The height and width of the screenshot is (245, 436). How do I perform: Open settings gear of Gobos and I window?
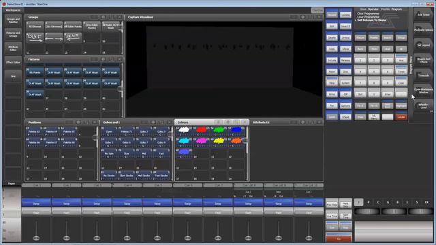pos(153,122)
